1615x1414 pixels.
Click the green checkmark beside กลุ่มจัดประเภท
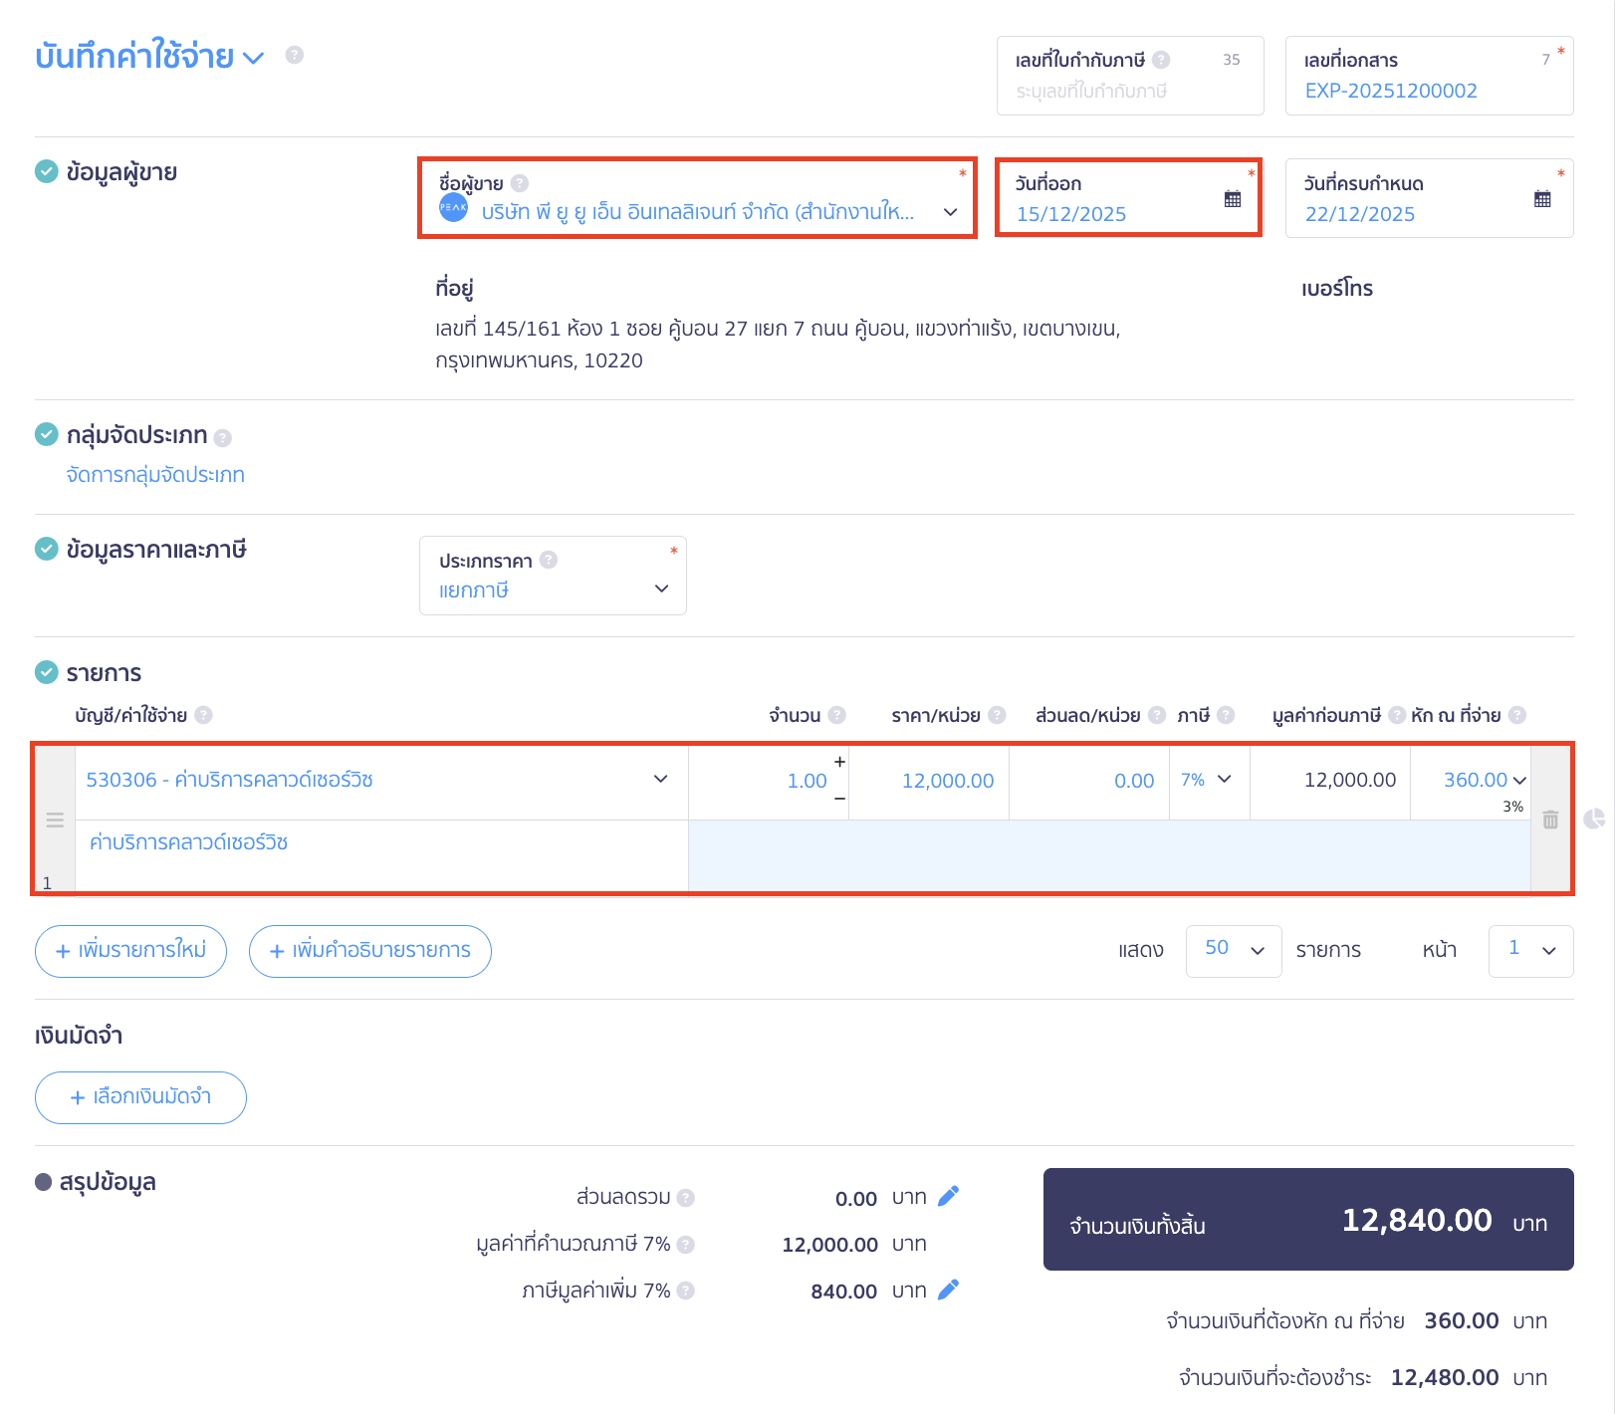click(46, 435)
